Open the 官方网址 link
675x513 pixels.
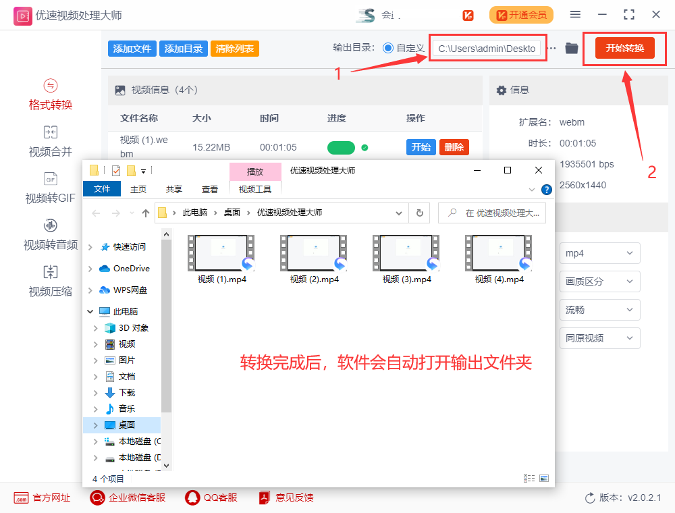[42, 497]
